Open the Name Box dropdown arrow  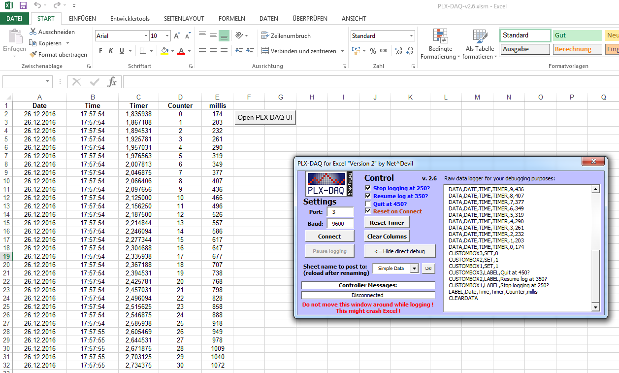[48, 82]
